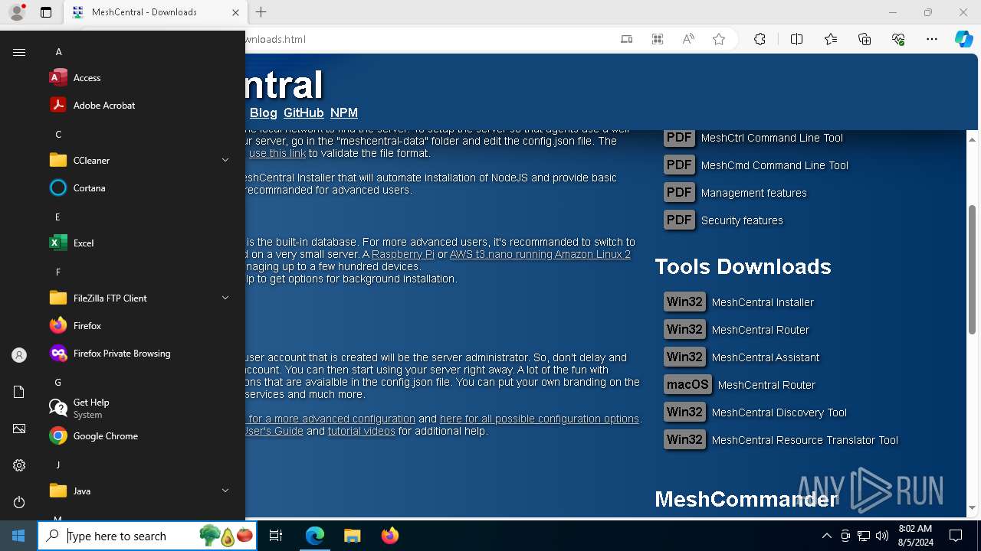Add this page to Edge favorites star
The width and height of the screenshot is (981, 551).
coord(718,39)
